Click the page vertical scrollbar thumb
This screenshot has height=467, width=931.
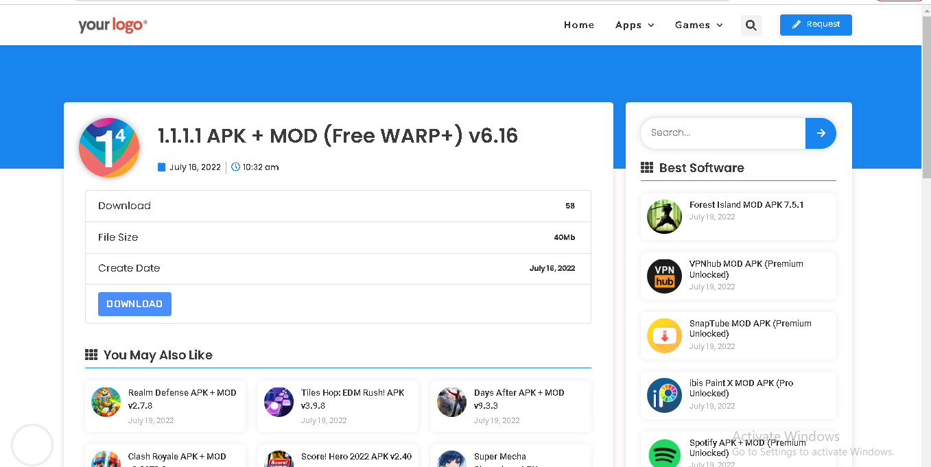pyautogui.click(x=926, y=96)
